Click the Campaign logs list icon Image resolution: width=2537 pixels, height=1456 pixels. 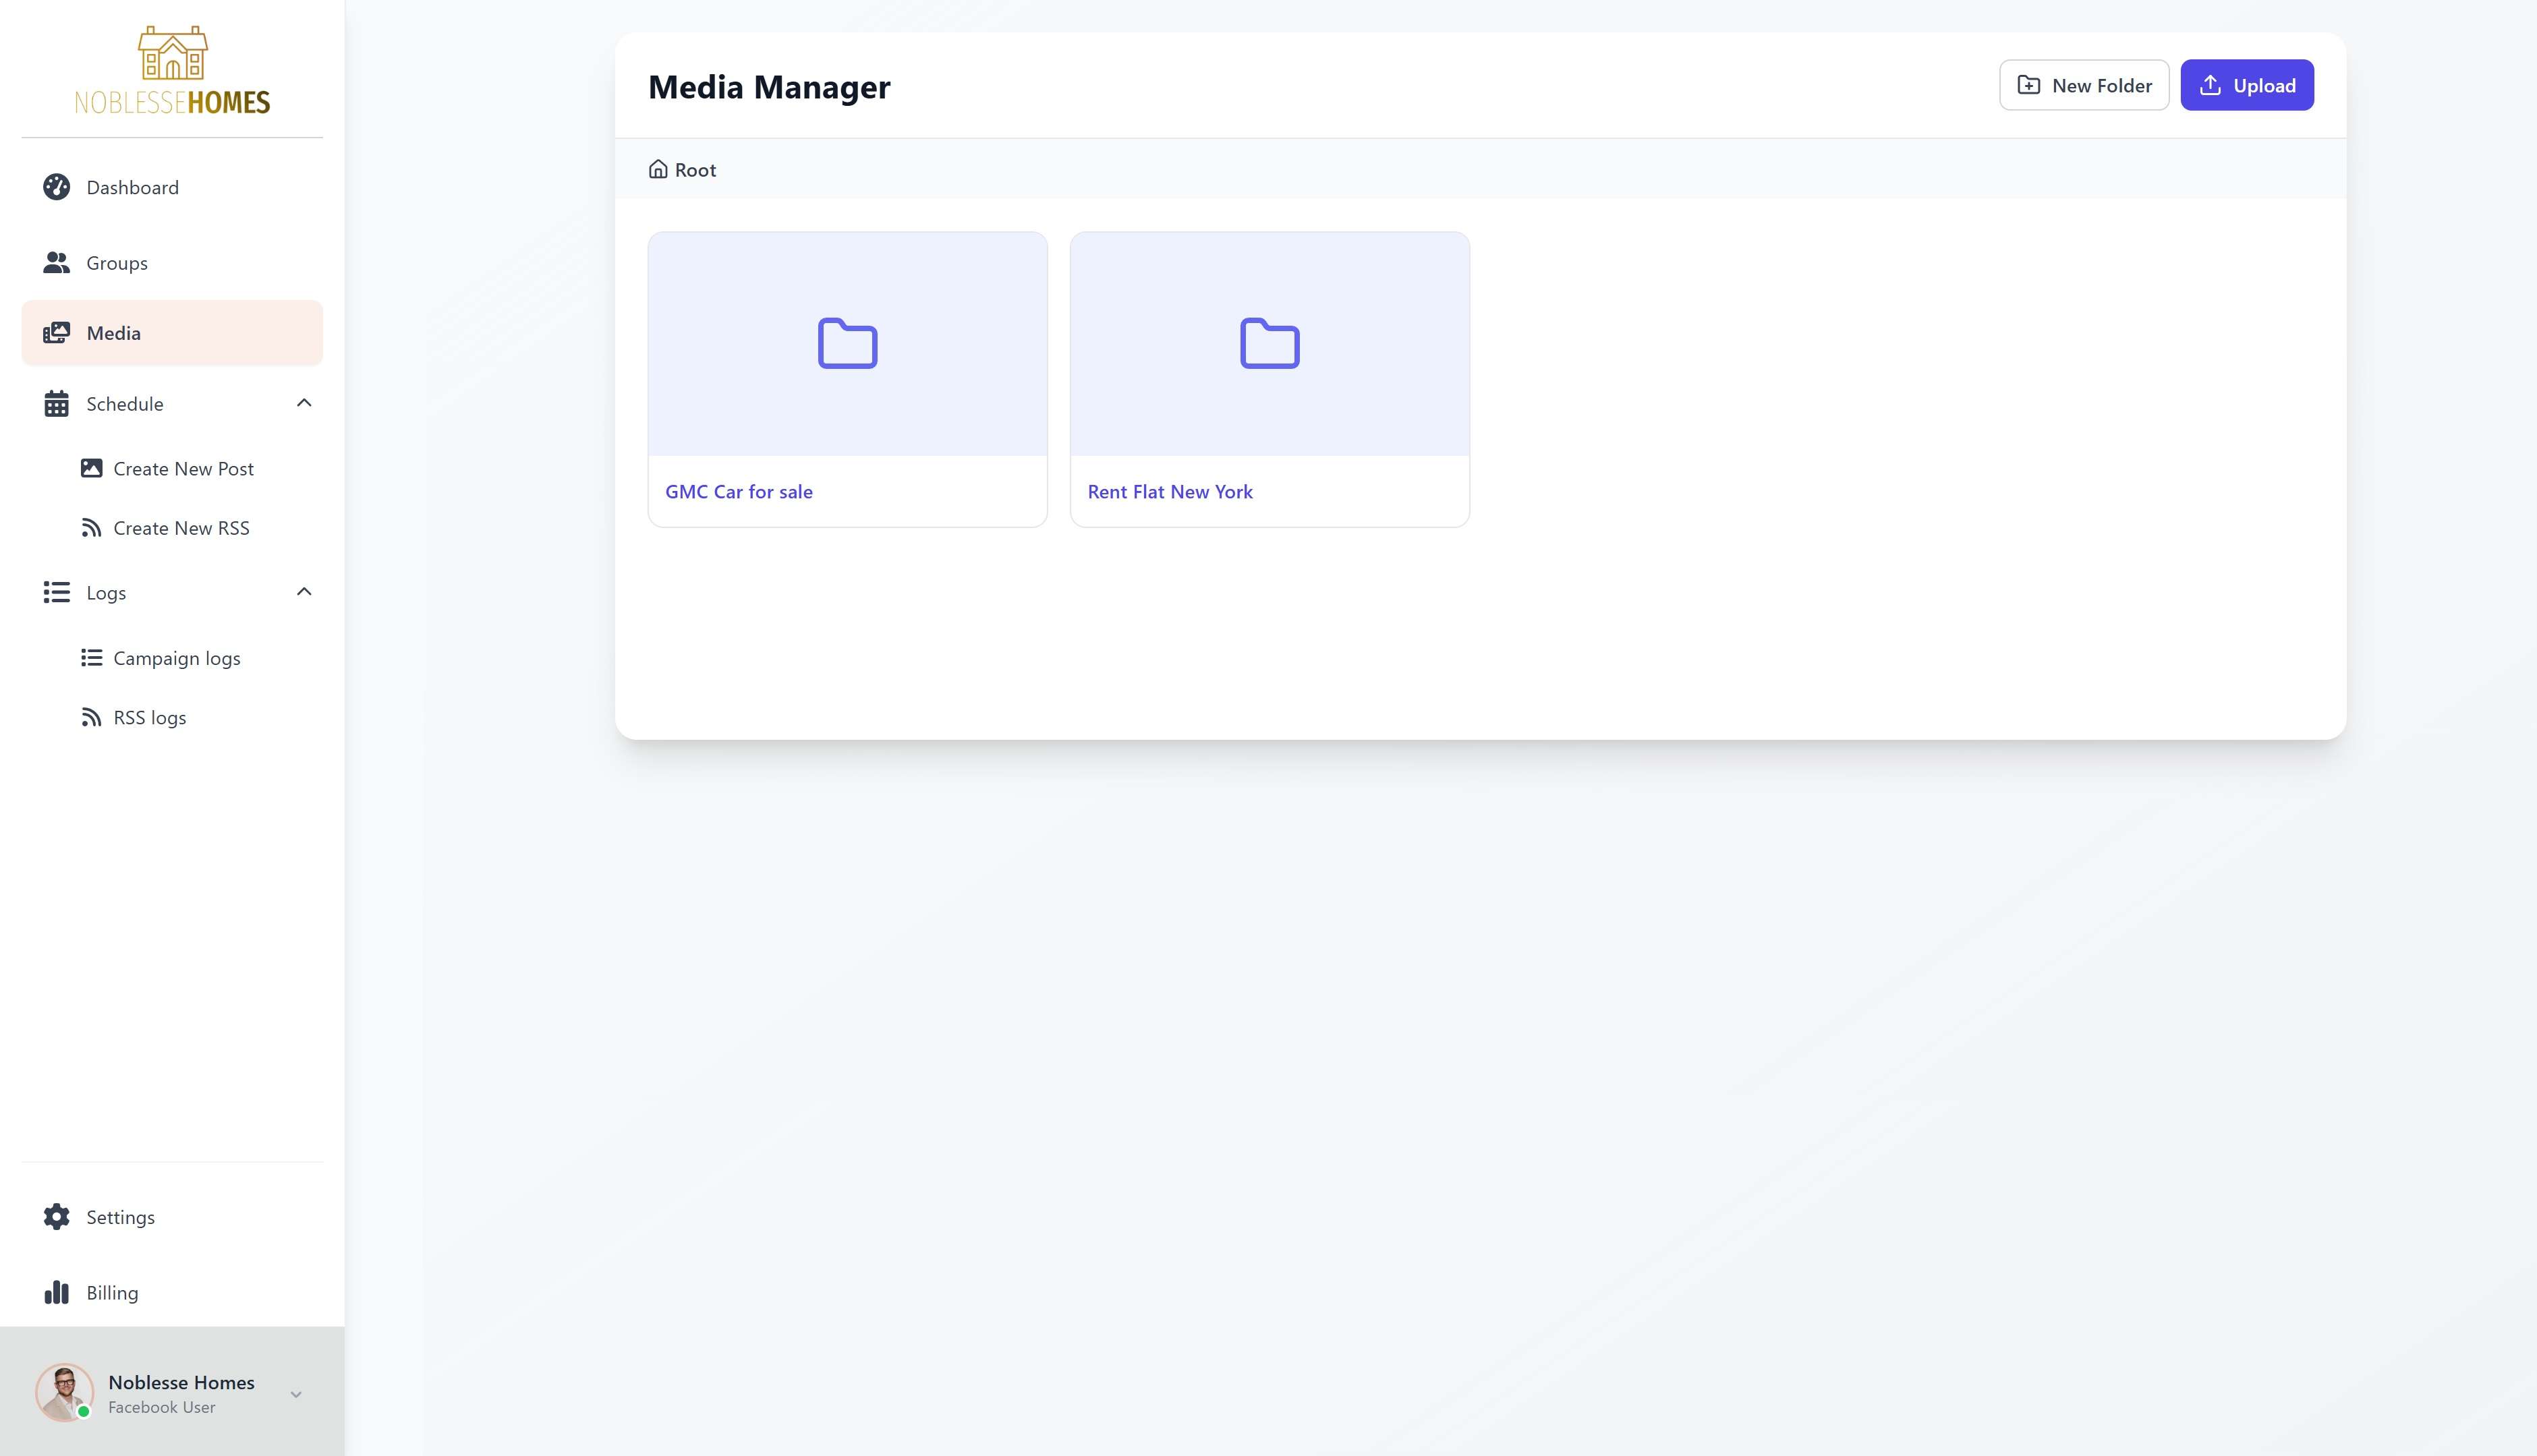point(91,658)
